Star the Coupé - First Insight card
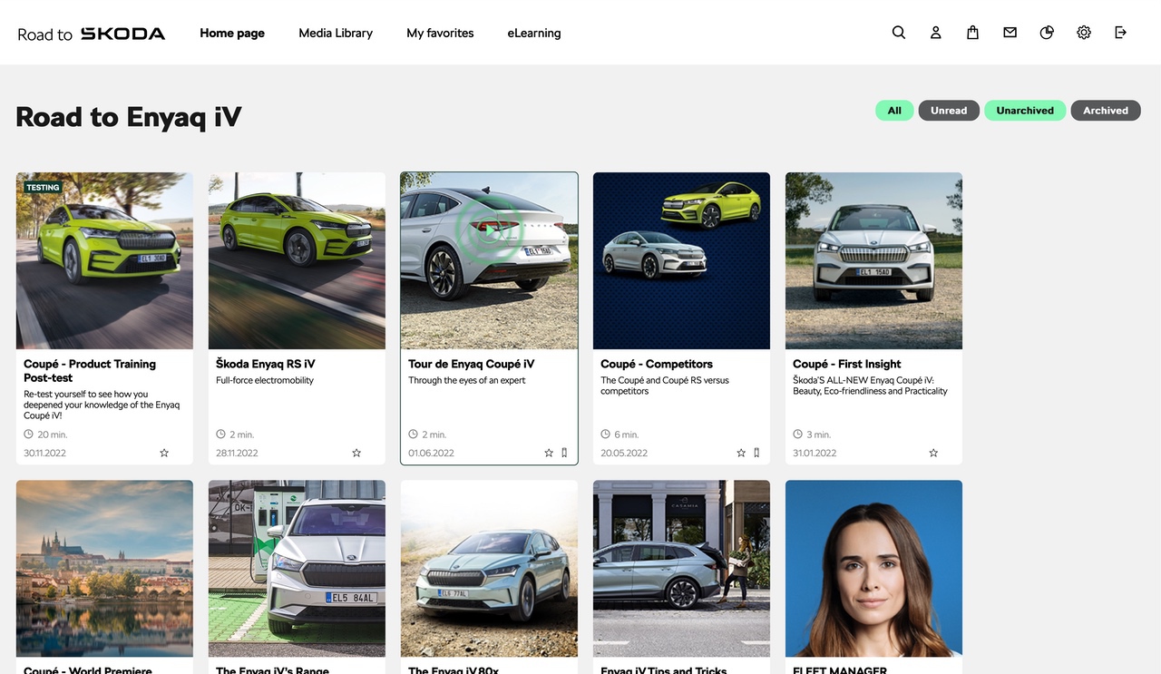 pos(933,453)
